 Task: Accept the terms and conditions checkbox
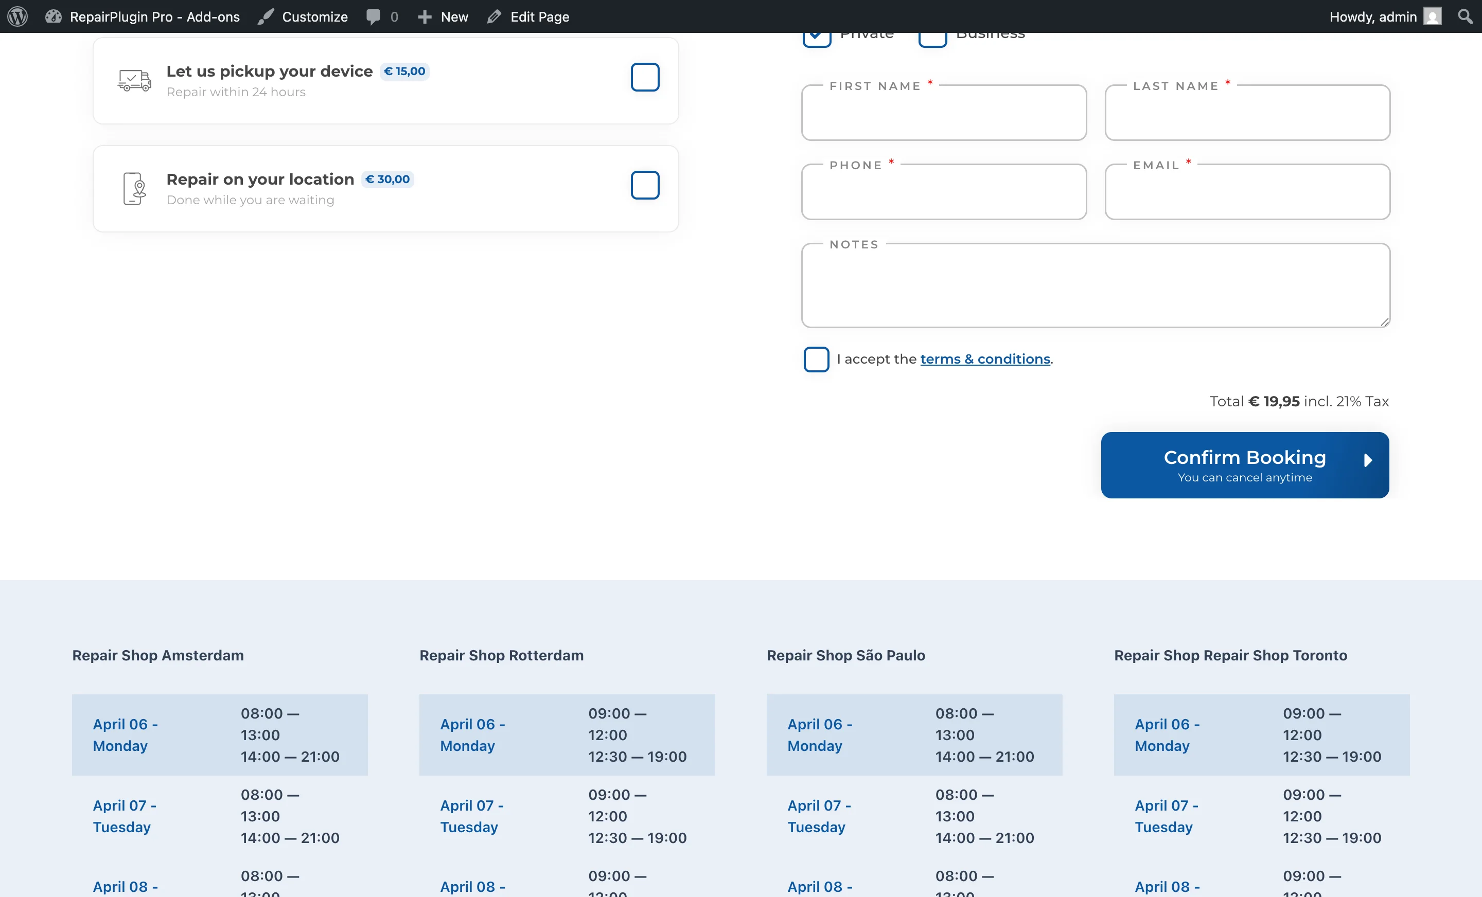(x=816, y=359)
